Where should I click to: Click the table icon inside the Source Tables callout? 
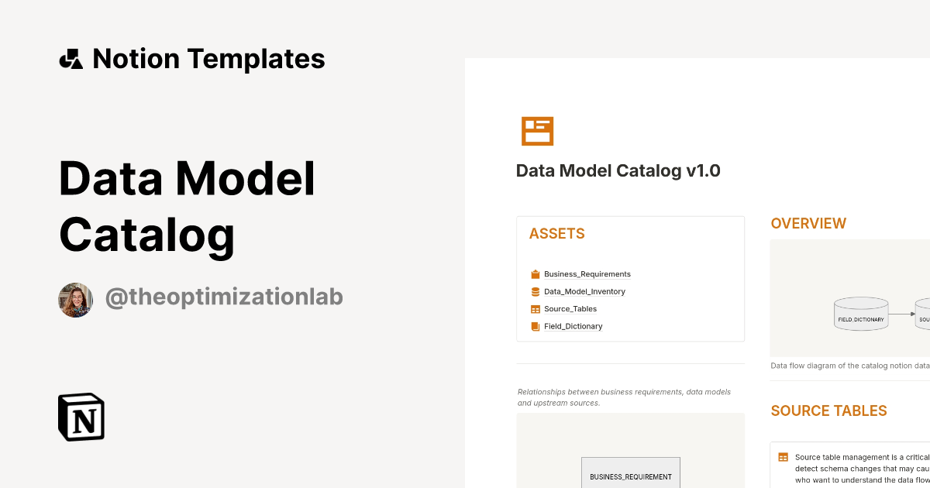tap(782, 457)
